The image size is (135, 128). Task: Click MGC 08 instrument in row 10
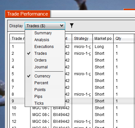pyautogui.click(x=41, y=108)
